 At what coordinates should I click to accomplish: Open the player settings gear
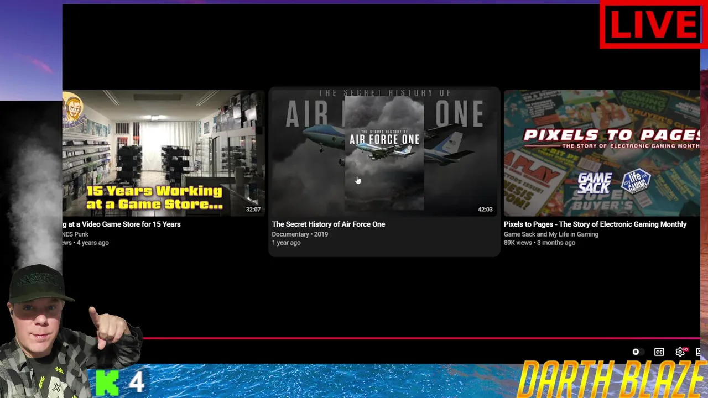pos(680,352)
